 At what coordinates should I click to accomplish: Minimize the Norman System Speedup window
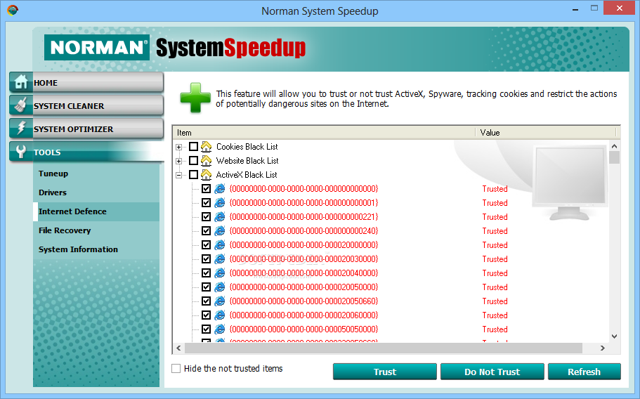point(575,9)
